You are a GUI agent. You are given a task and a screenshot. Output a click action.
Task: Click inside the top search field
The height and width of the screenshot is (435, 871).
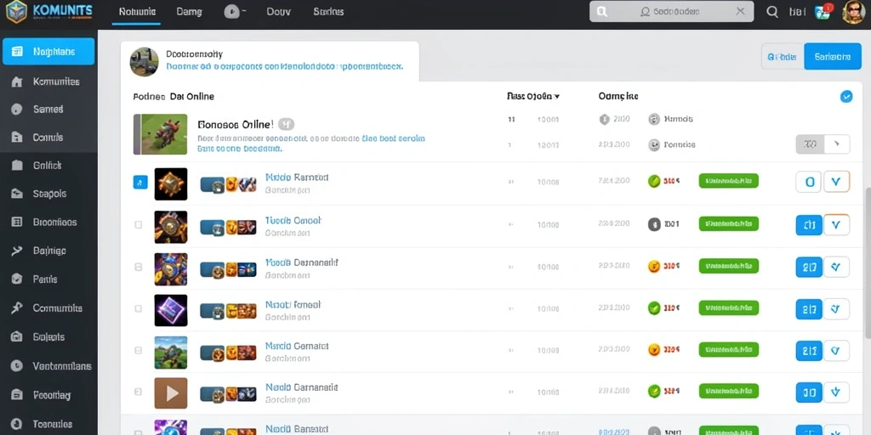coord(671,11)
